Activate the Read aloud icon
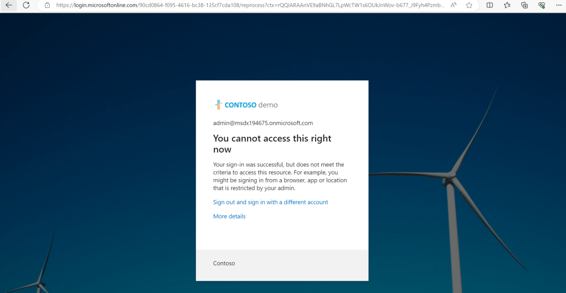The height and width of the screenshot is (293, 566). click(454, 5)
